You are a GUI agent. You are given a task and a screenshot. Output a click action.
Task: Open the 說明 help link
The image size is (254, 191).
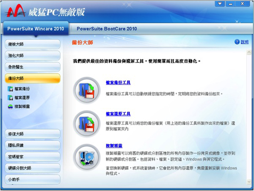244,42
